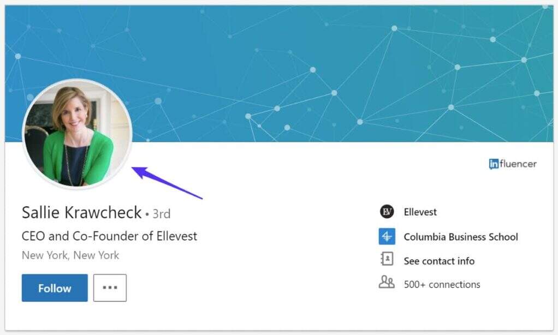Image resolution: width=558 pixels, height=335 pixels.
Task: Click the Ellevest company logo icon
Action: (387, 212)
